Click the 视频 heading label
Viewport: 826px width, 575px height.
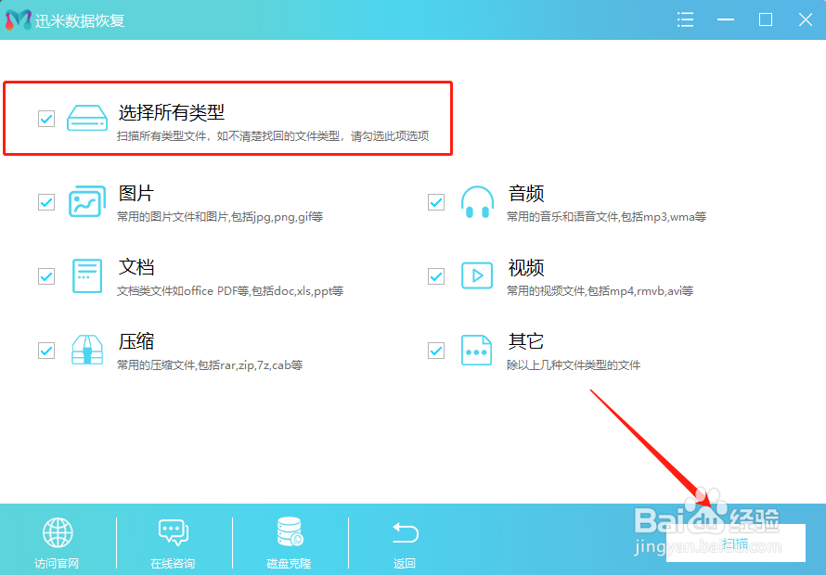point(525,267)
